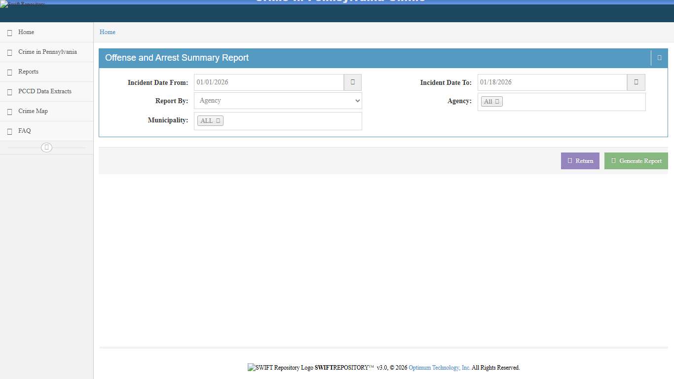The image size is (674, 379).
Task: Collapse the Offense and Arrest Summary panel
Action: coord(659,58)
